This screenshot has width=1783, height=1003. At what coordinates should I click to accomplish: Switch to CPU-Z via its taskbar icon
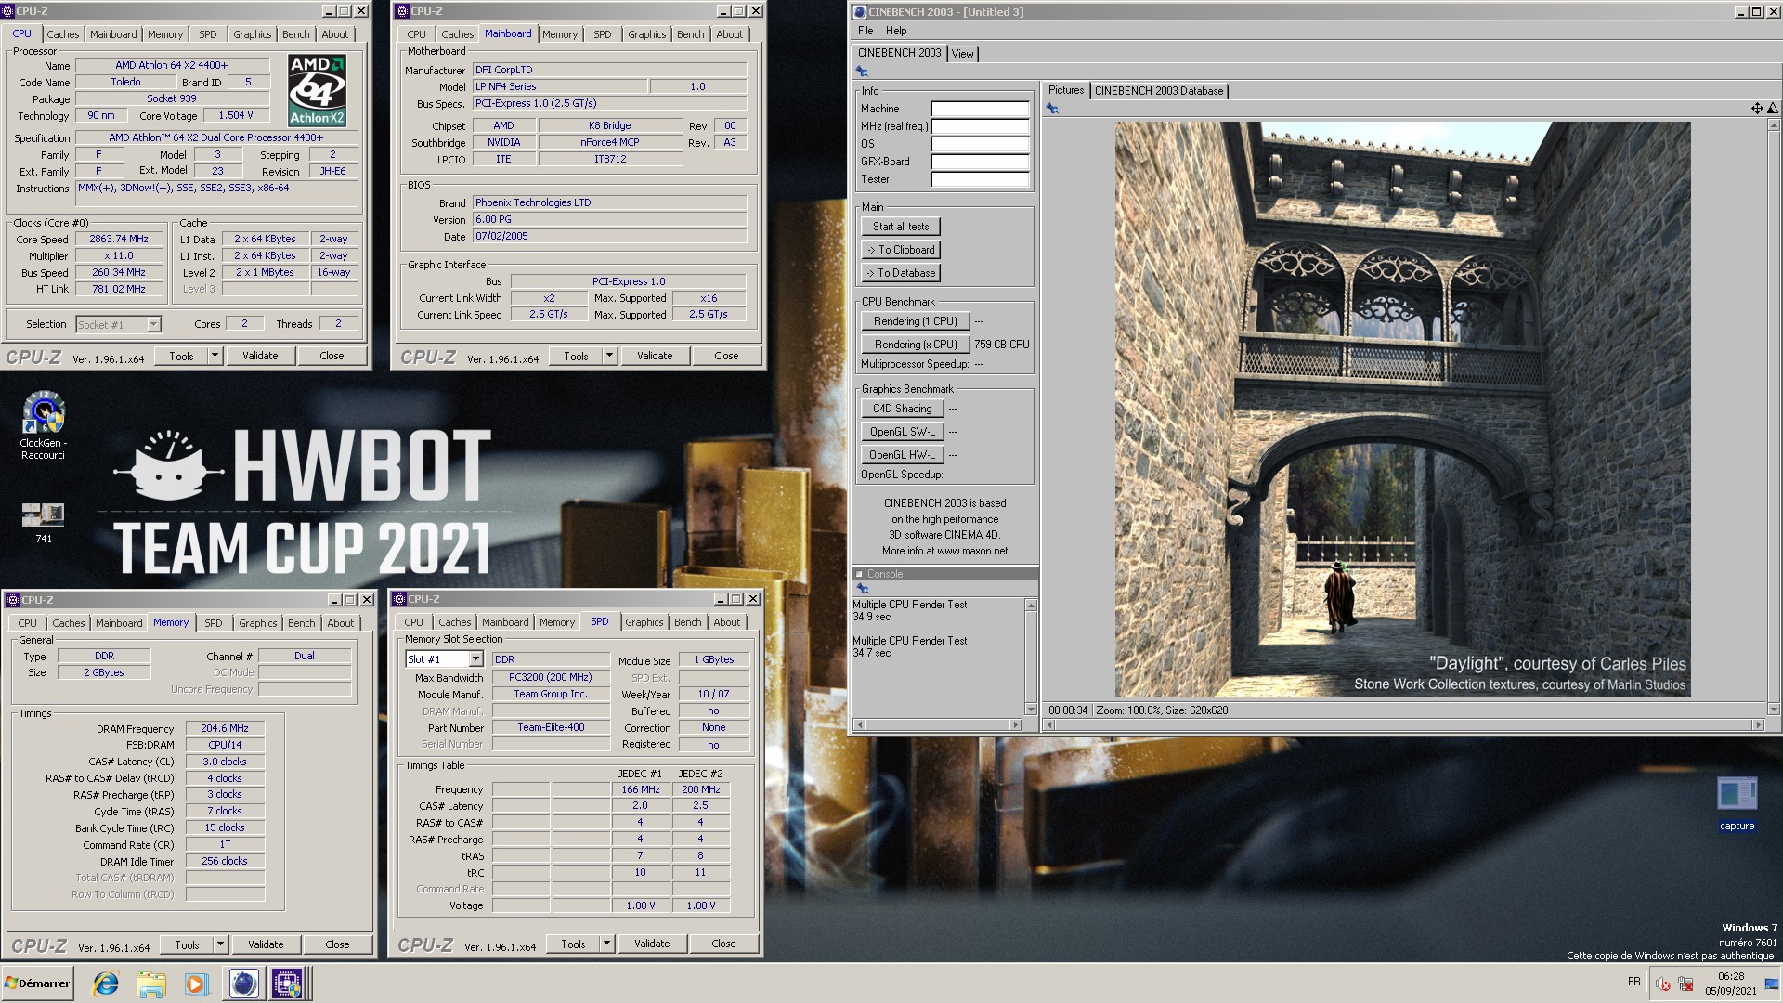[287, 983]
